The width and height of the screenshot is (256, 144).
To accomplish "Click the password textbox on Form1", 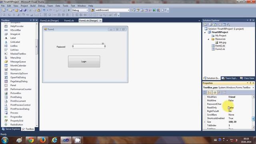I will point(89,46).
